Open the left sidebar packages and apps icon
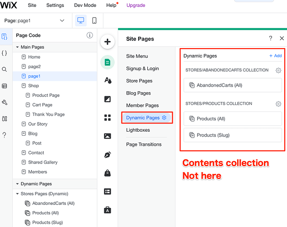287x227 pixels. click(x=5, y=119)
